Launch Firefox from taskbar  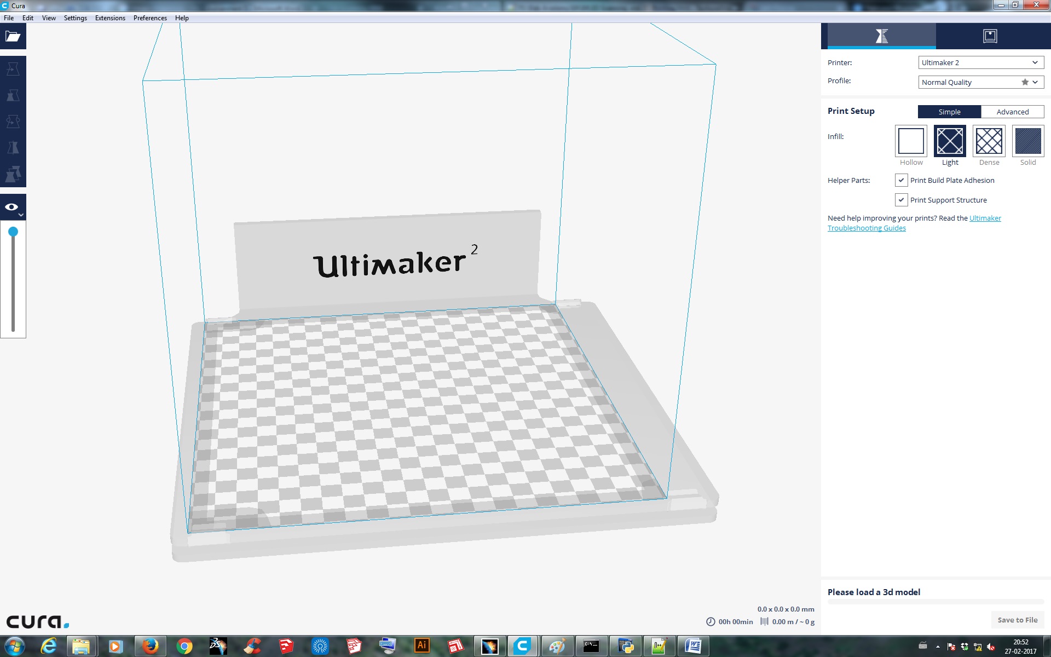pos(150,646)
